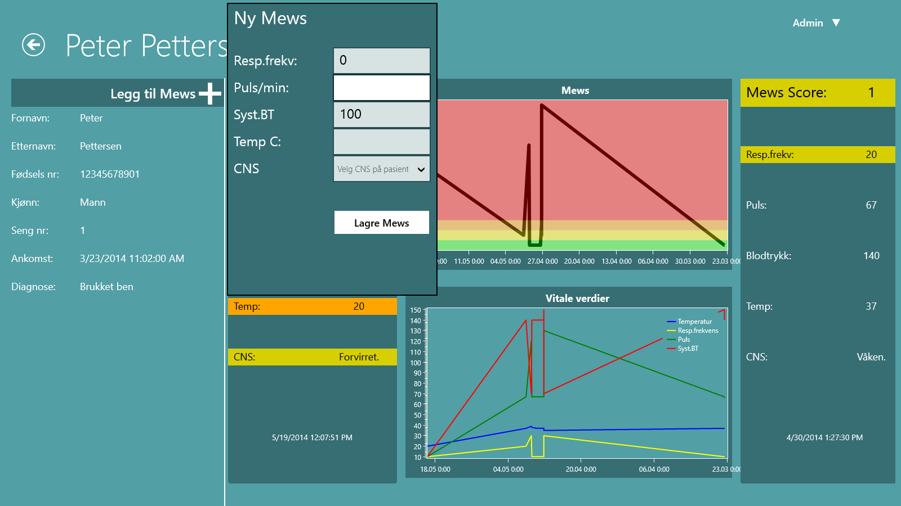Click the Fødsels nr value 12345678901
Viewport: 901px width, 506px height.
click(x=110, y=174)
